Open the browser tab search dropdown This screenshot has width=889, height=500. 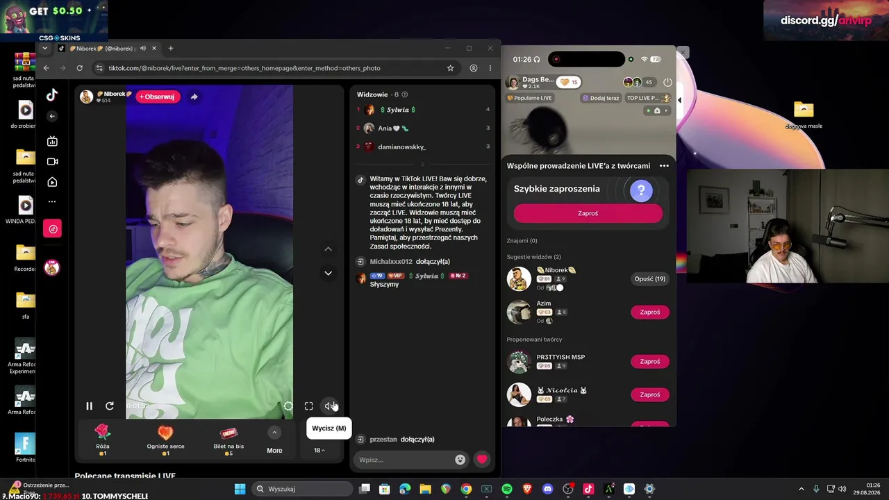(x=45, y=49)
